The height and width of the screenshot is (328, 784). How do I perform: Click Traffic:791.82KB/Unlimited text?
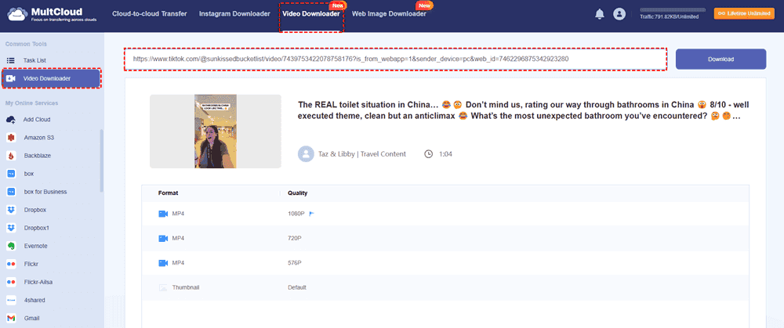pos(669,16)
